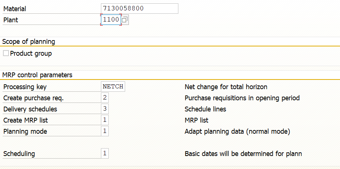Image resolution: width=340 pixels, height=169 pixels.
Task: Click the Scheduling value field
Action: click(x=105, y=154)
